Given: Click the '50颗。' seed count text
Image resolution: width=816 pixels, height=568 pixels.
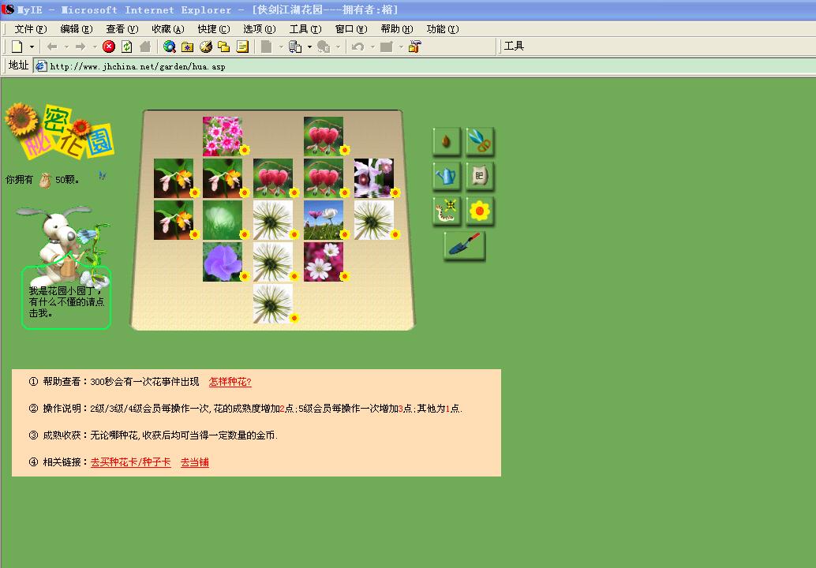Looking at the screenshot, I should (67, 180).
